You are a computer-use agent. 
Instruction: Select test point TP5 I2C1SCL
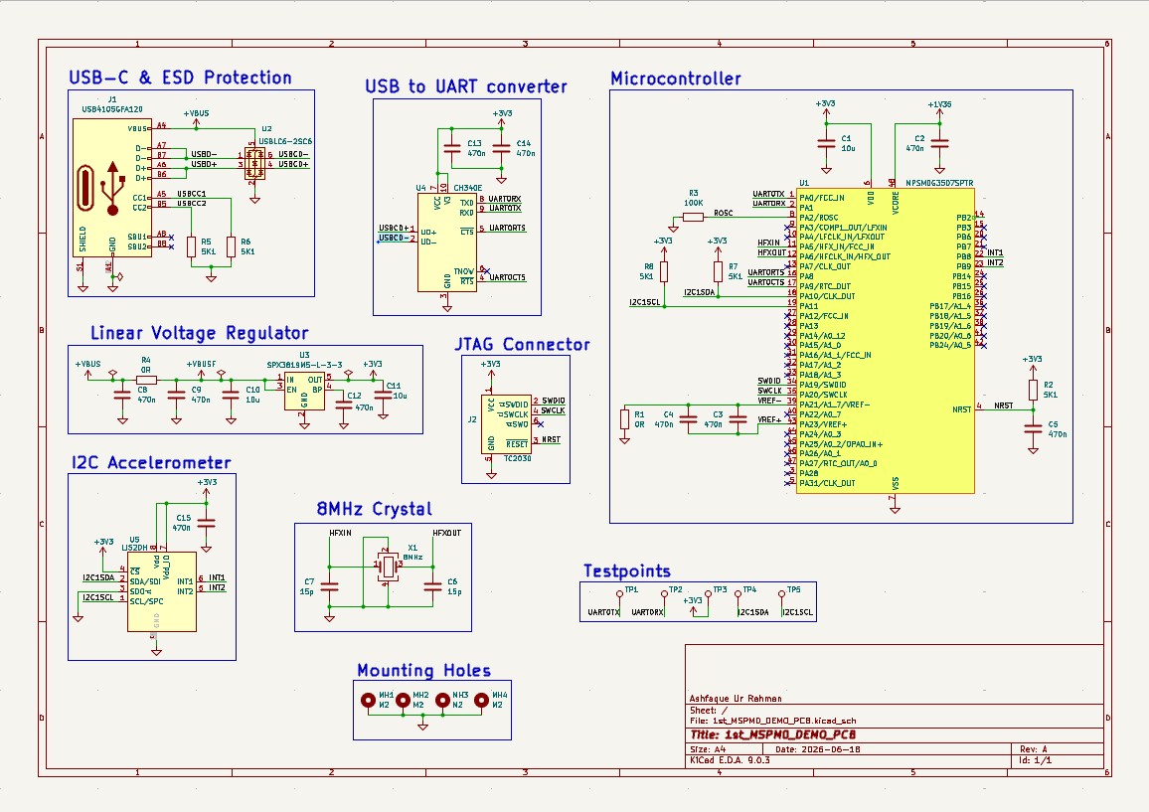pos(782,596)
